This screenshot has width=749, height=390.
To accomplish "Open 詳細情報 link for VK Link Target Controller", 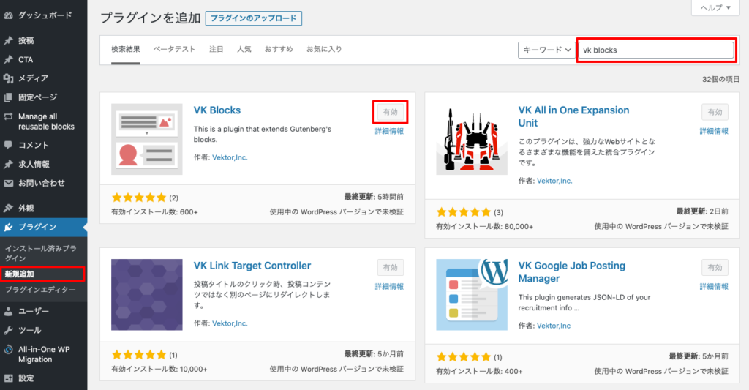I will coord(389,286).
